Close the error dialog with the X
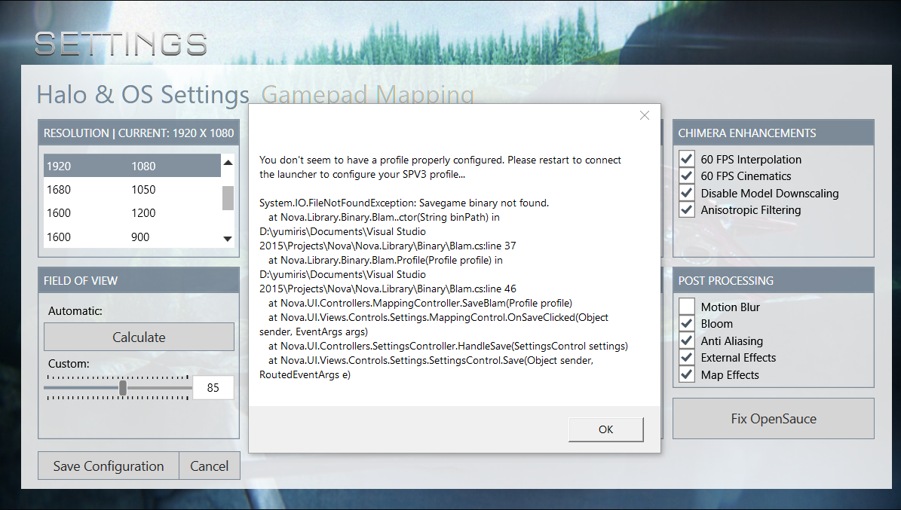 point(644,115)
